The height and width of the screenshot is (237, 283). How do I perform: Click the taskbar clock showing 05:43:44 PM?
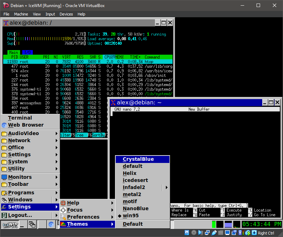(261, 224)
